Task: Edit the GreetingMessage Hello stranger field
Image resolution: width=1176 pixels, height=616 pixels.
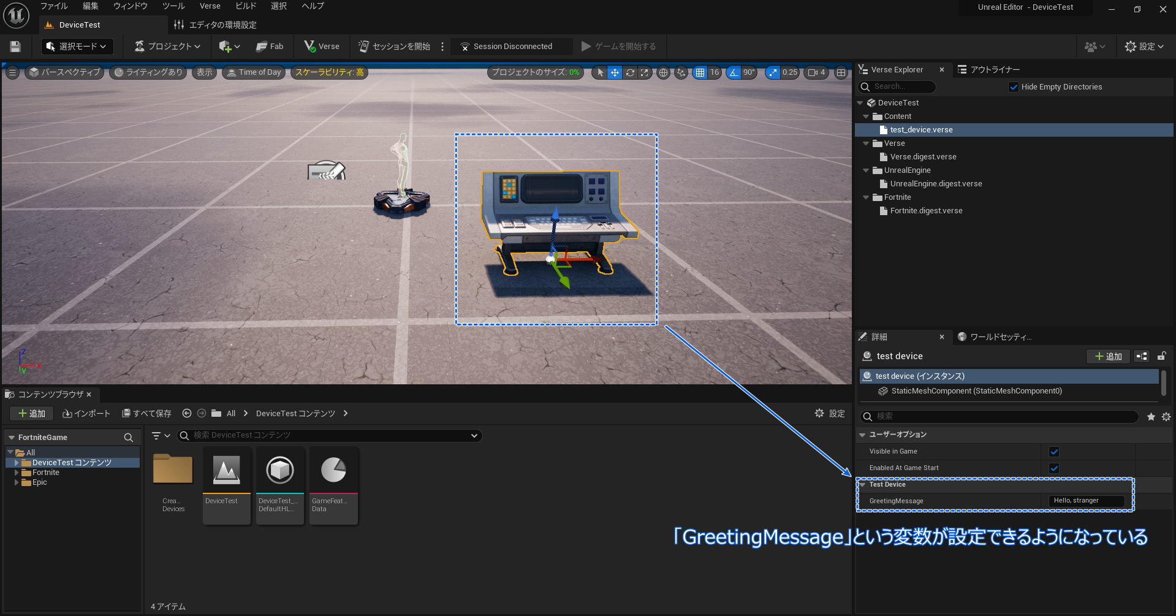Action: (1085, 500)
